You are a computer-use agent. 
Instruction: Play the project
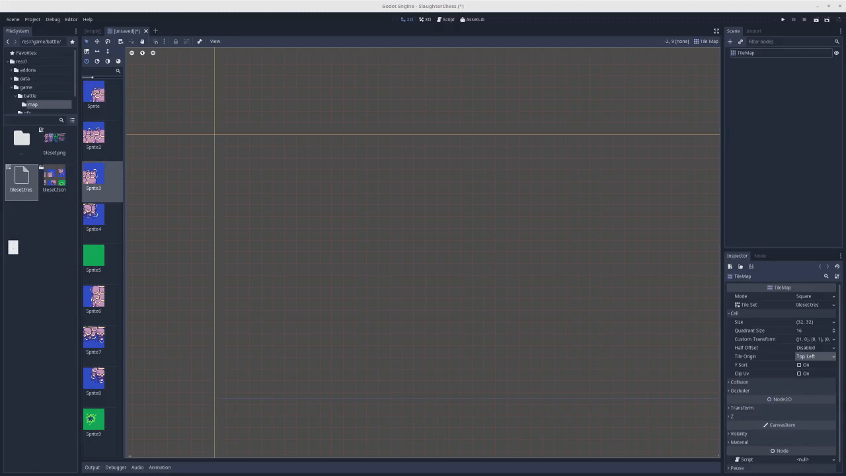tap(783, 19)
